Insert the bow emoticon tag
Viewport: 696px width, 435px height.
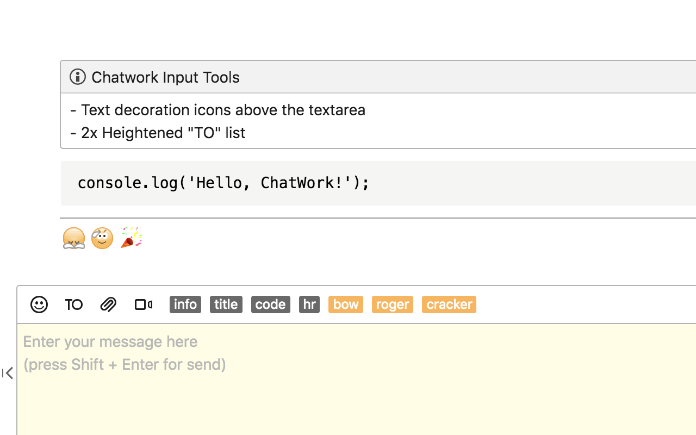[346, 304]
